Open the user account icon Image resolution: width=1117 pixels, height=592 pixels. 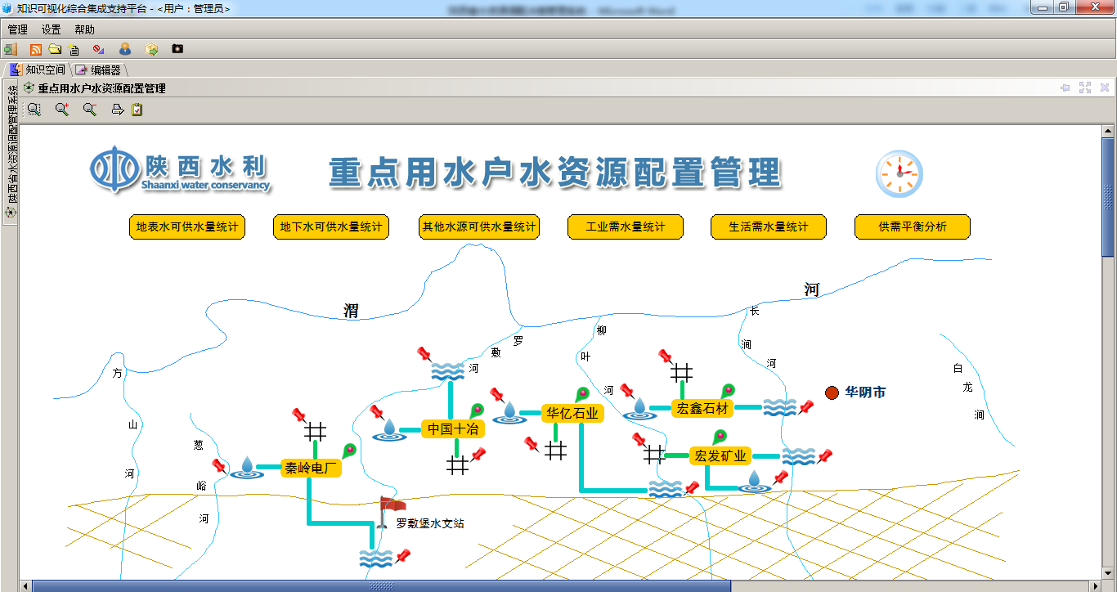[125, 49]
